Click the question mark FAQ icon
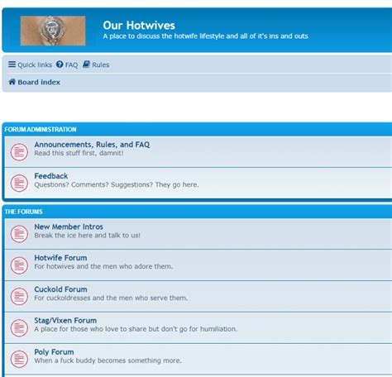The width and height of the screenshot is (392, 377). pos(60,64)
